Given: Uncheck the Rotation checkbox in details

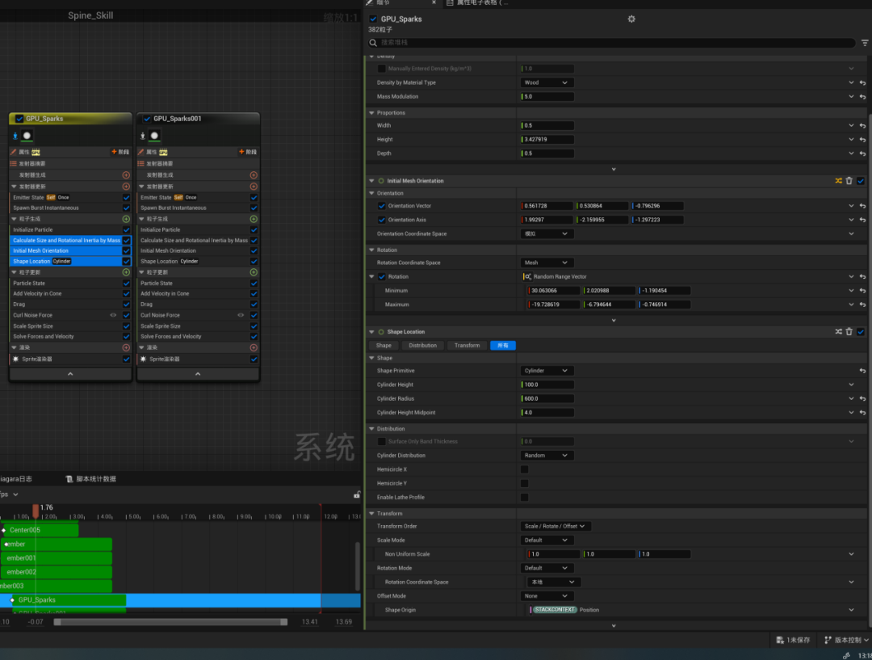Looking at the screenshot, I should tap(381, 276).
